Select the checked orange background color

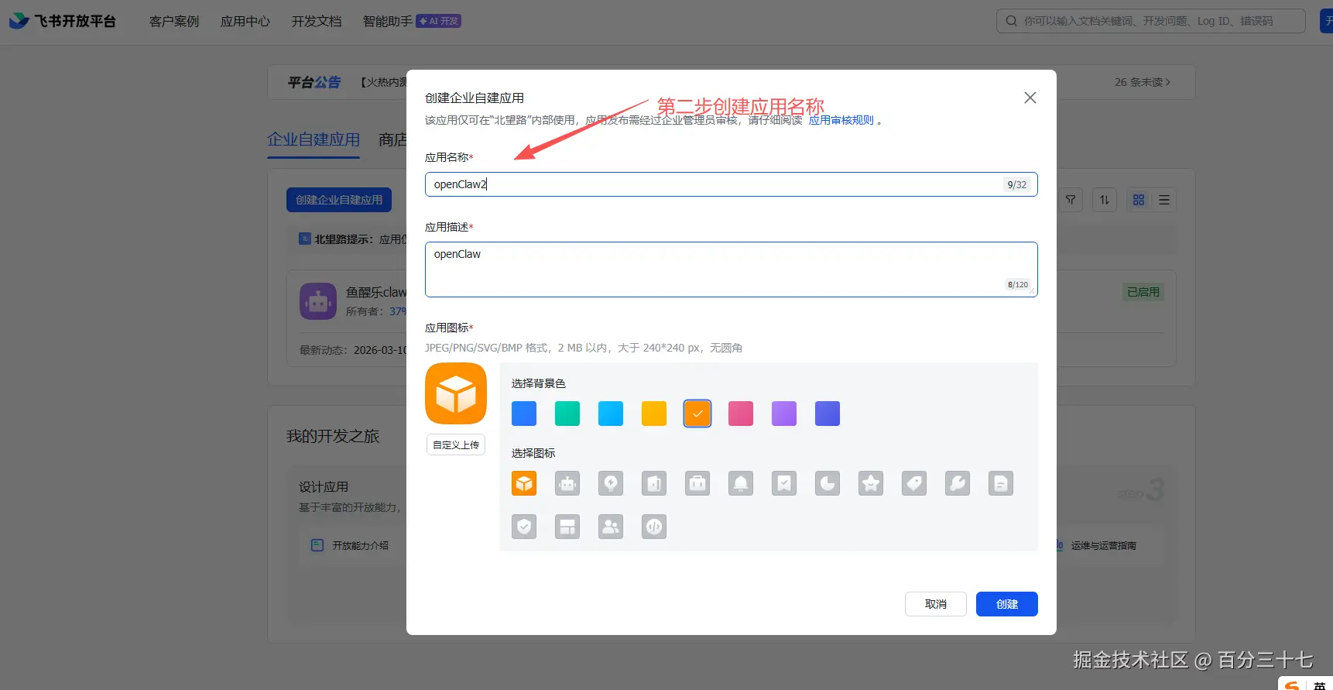tap(697, 414)
